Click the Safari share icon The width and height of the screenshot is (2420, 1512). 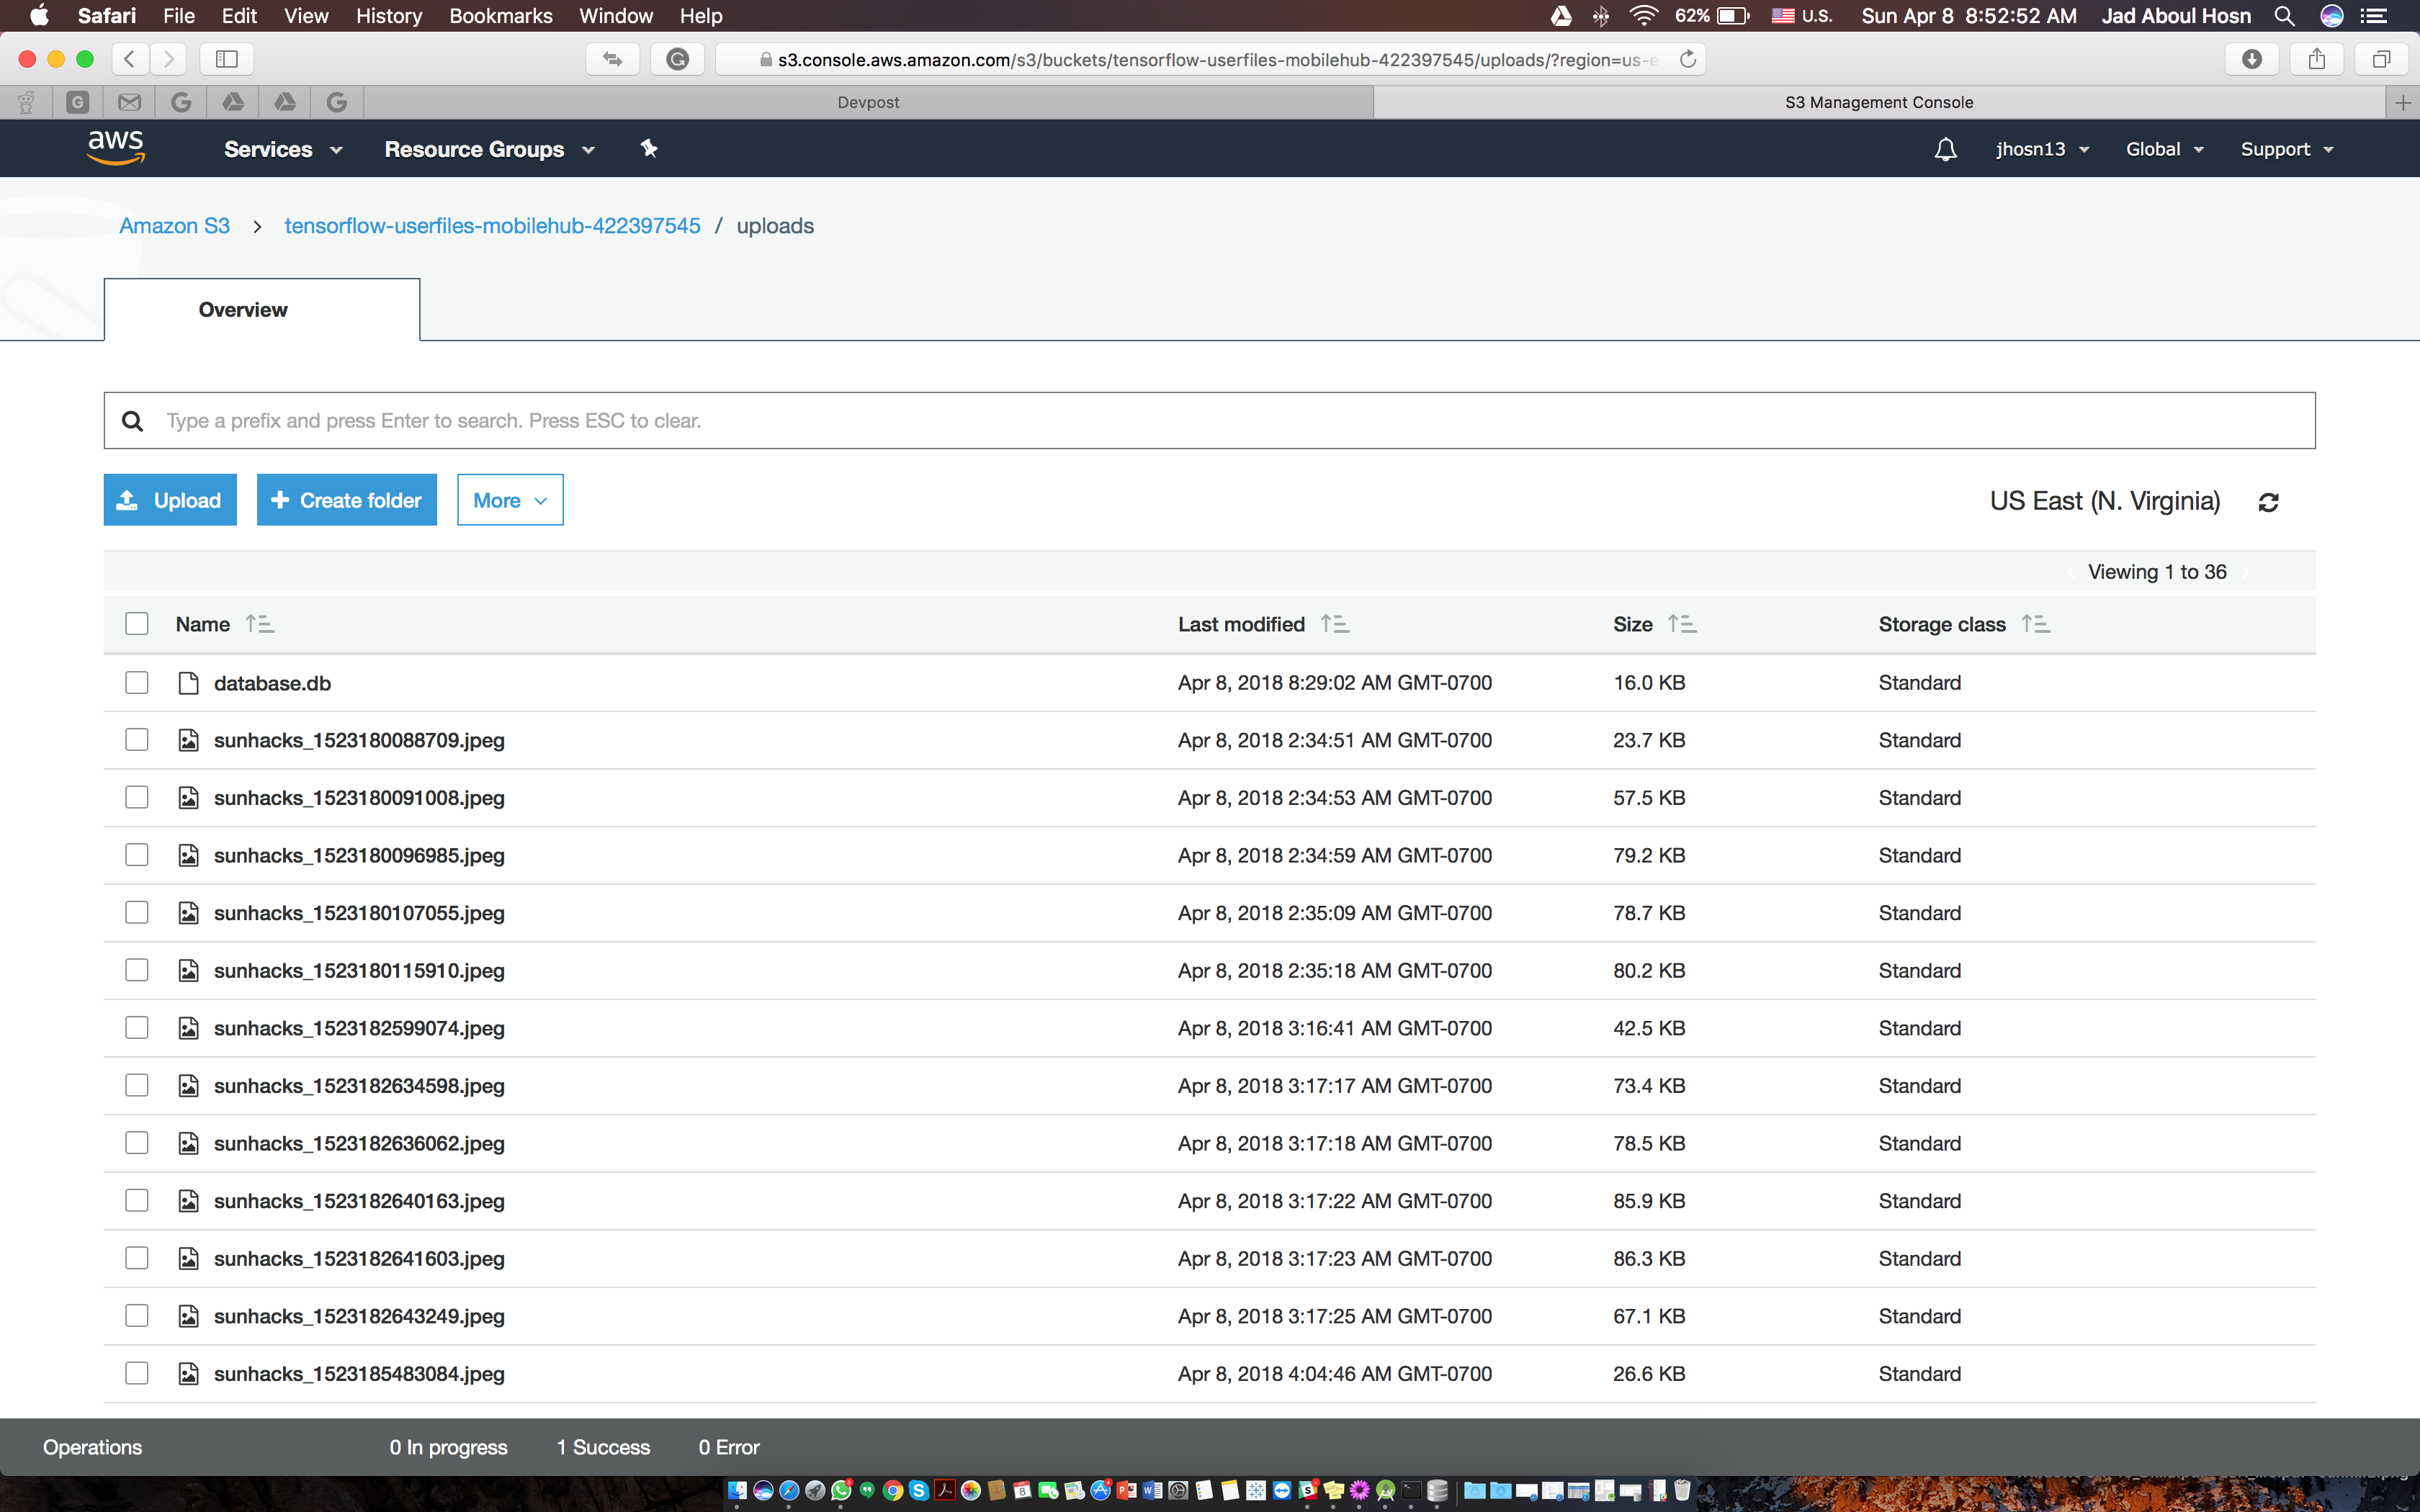[2316, 59]
